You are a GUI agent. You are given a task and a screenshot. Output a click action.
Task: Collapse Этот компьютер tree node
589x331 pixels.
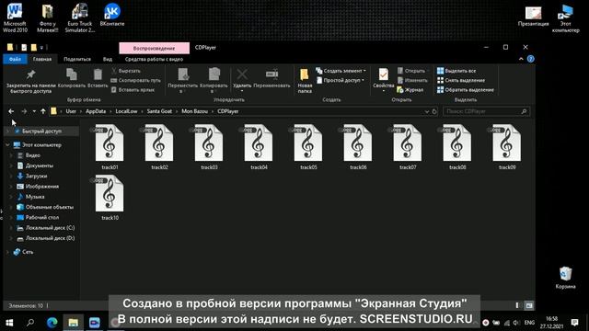pyautogui.click(x=7, y=145)
